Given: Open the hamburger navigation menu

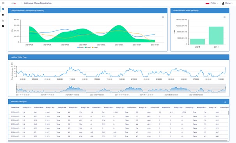Looking at the screenshot, I should pyautogui.click(x=3, y=3).
